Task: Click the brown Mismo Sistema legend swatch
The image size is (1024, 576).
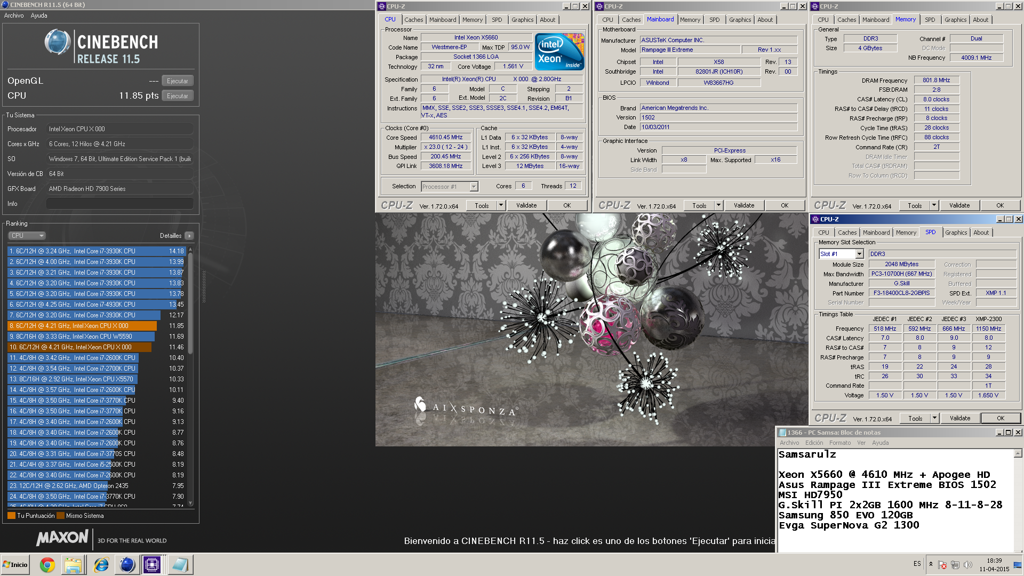Action: click(60, 516)
